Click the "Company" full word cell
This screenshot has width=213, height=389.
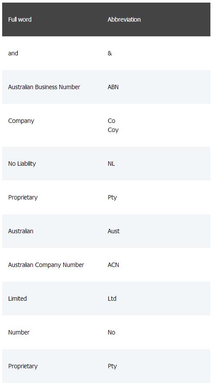(x=21, y=121)
